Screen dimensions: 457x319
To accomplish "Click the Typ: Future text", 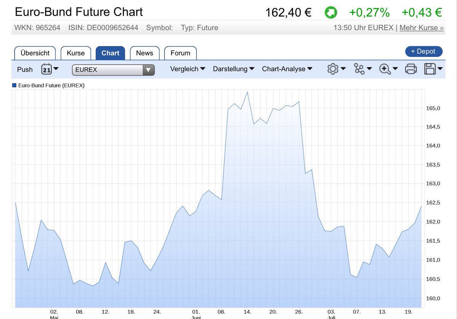I will (x=200, y=28).
